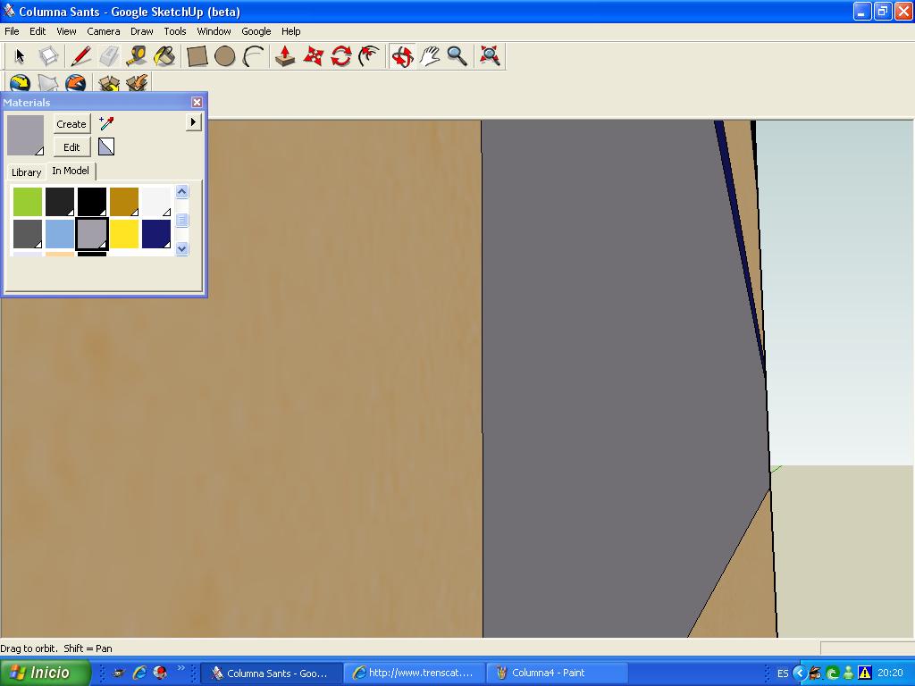
Task: Set default material swatch icon
Action: pos(106,146)
